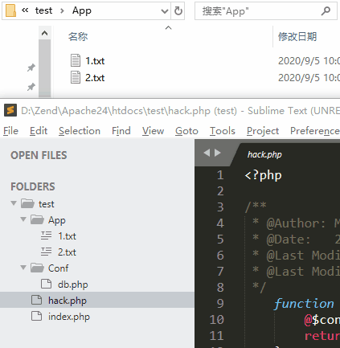
Task: Select 2.txt in the Explorer file list
Action: click(95, 78)
